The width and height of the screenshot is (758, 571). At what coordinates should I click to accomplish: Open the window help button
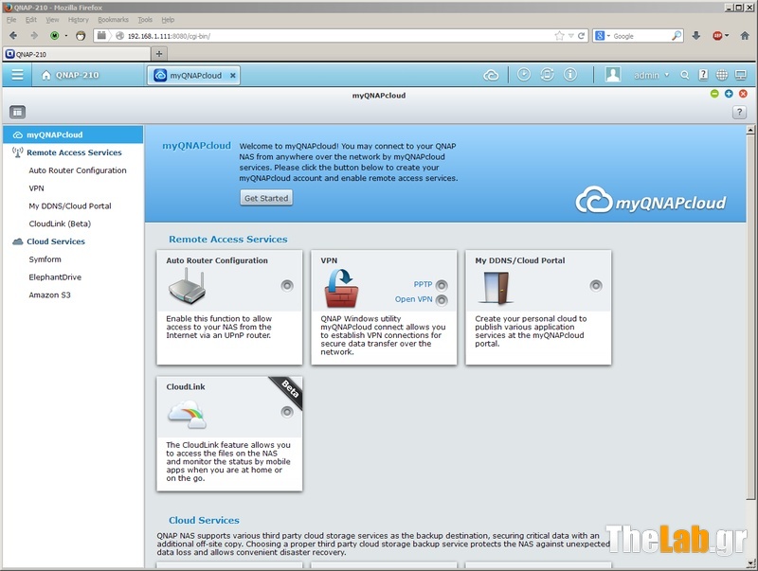pyautogui.click(x=739, y=112)
